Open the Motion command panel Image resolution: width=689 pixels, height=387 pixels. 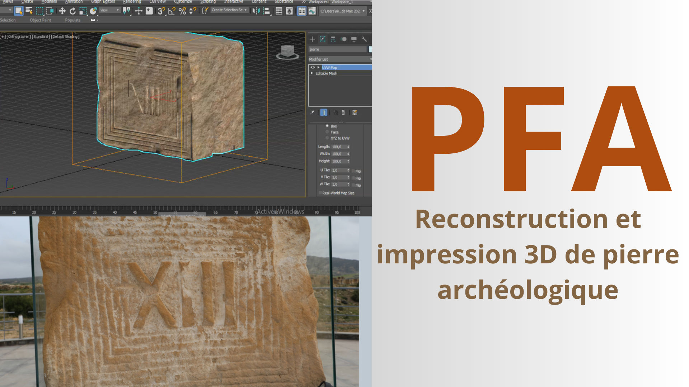pyautogui.click(x=344, y=39)
